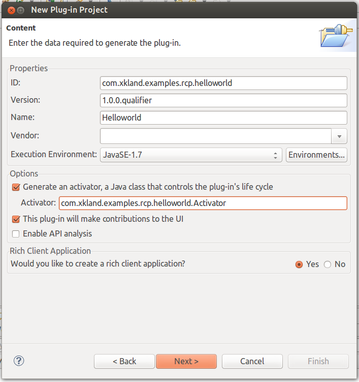Click the 'Content' page heading

tap(21, 28)
